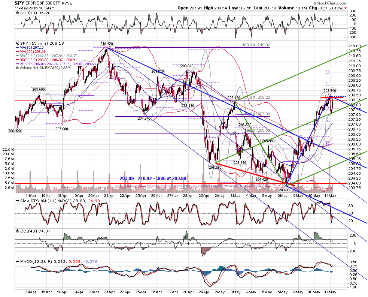368x297 pixels.
Task: Click the 208.600 price label
Action: tap(39, 89)
